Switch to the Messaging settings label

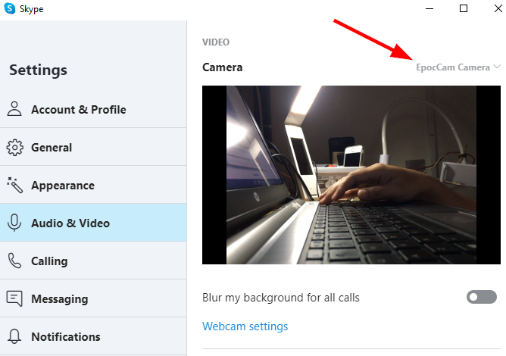[x=59, y=299]
